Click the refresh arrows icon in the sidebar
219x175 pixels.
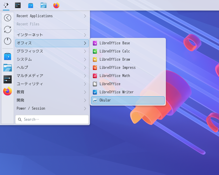pyautogui.click(x=8, y=29)
